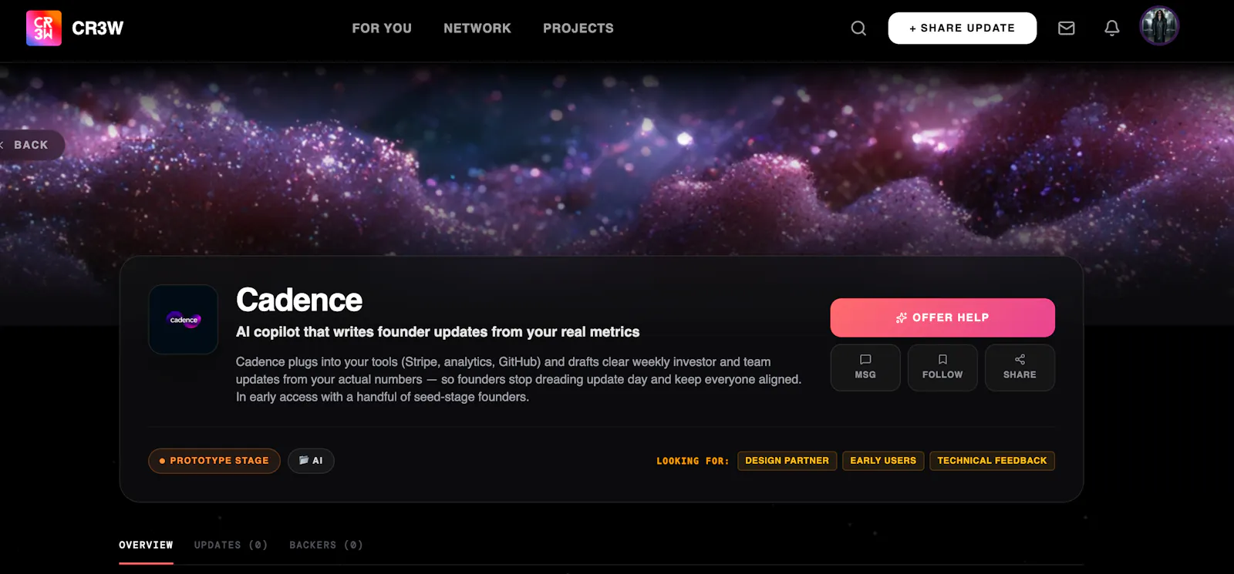Screen dimensions: 1234x574
Task: Follow the Cadence project
Action: coord(942,368)
